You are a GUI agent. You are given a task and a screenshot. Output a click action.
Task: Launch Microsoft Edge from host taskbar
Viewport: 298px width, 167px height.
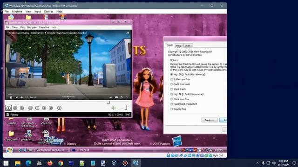click(28, 163)
